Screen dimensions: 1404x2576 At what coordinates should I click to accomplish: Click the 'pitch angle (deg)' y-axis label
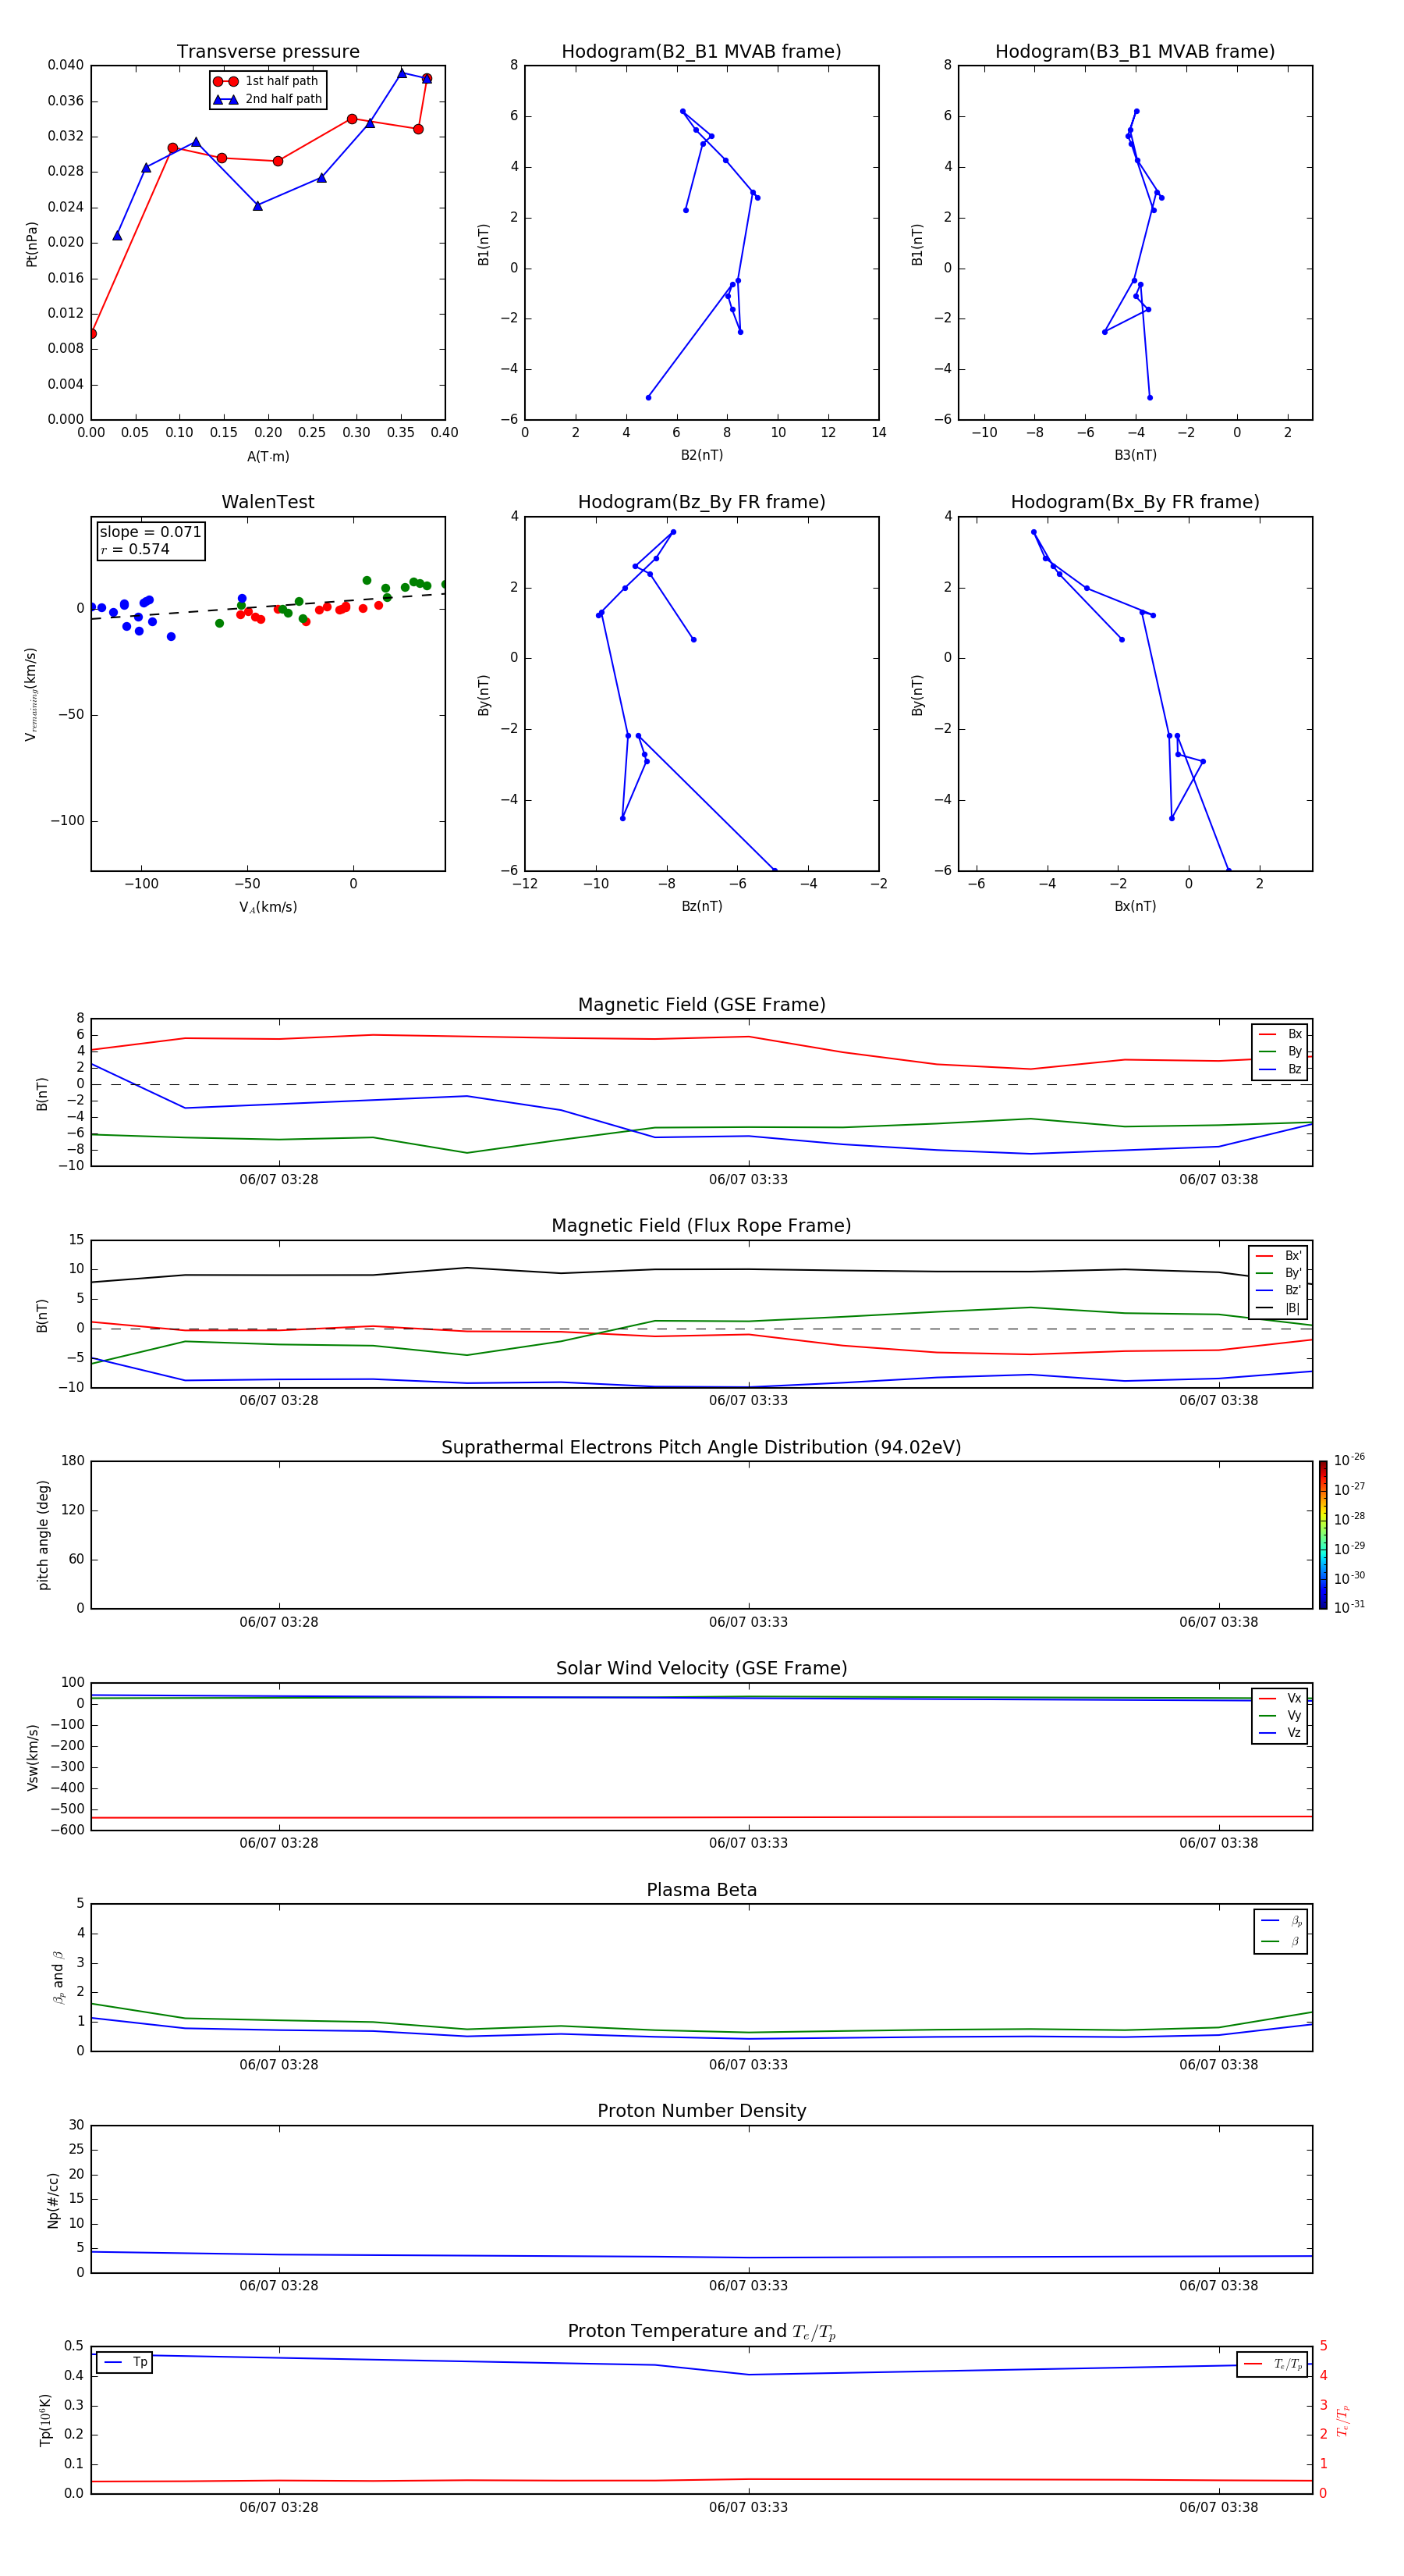(43, 1535)
